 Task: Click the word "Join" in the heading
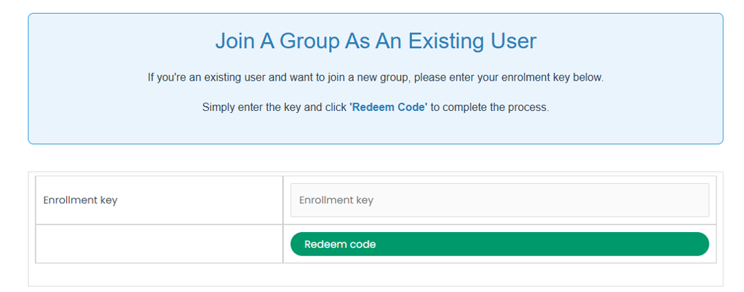(x=234, y=42)
